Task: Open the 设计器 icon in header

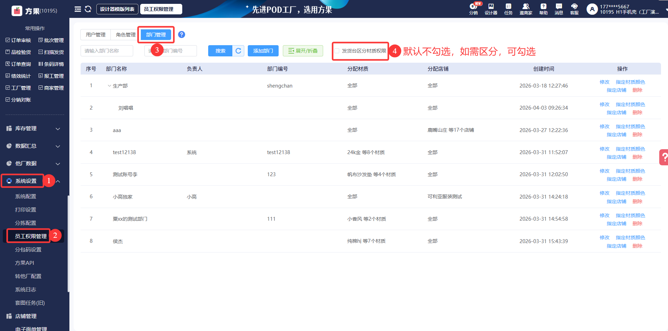Action: click(491, 8)
